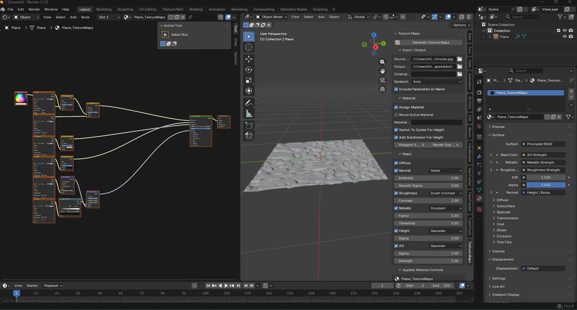Open Roughness Invert Contrast dropdown
Image resolution: width=577 pixels, height=310 pixels.
point(445,193)
